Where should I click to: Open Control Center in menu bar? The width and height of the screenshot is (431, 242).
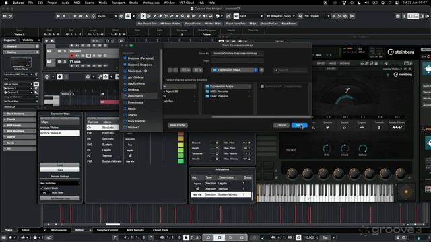tap(397, 3)
